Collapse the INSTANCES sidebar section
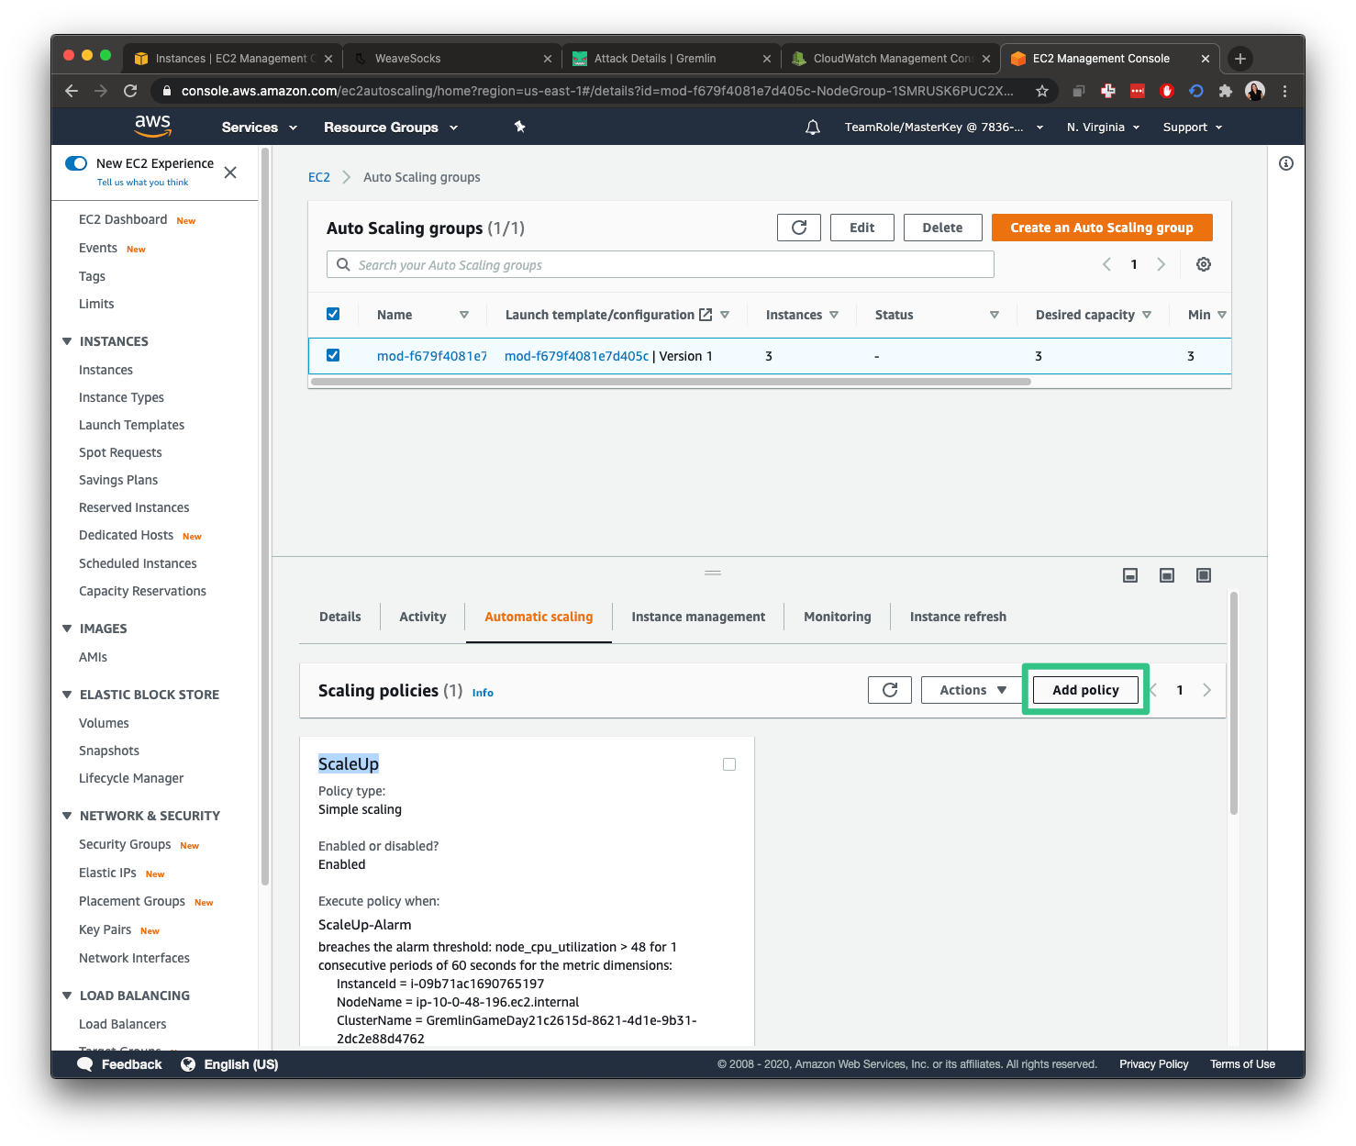The image size is (1356, 1146). click(x=67, y=341)
